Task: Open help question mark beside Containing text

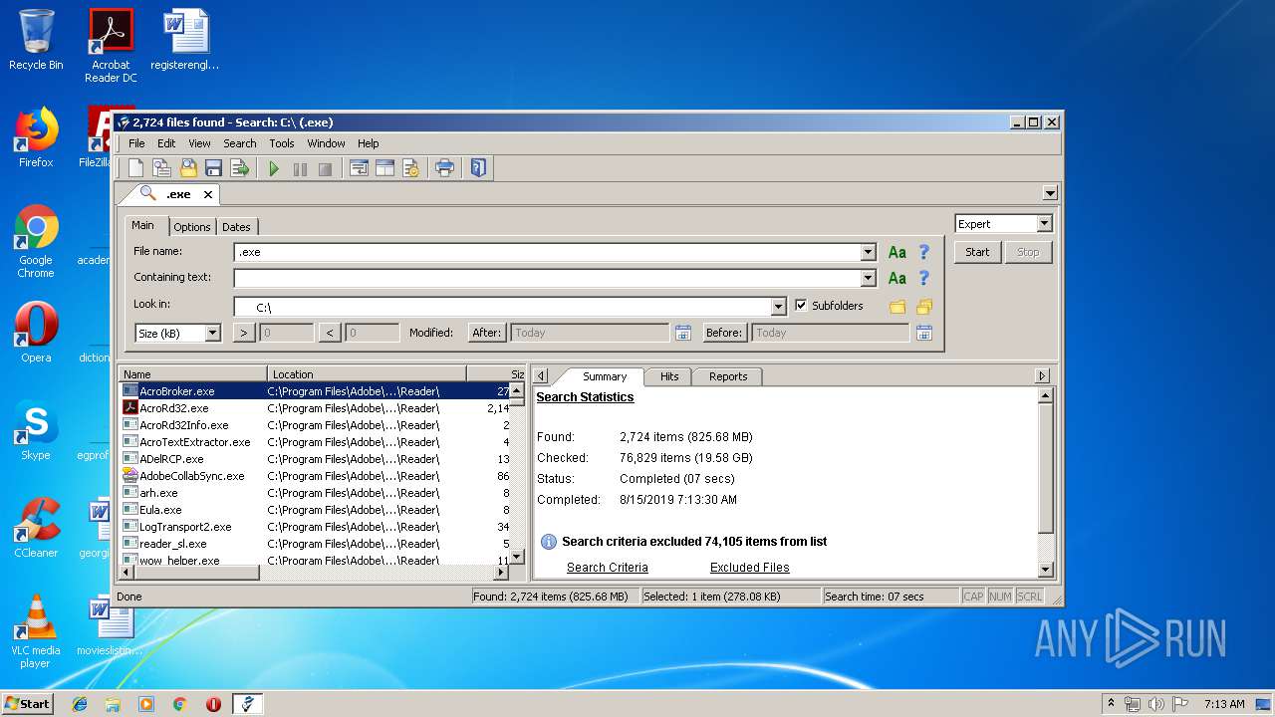Action: pos(924,278)
